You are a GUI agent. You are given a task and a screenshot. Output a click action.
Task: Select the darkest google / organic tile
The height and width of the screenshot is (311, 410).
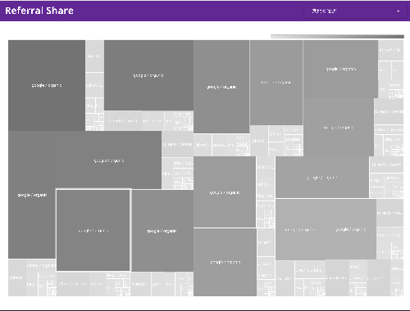[47, 85]
